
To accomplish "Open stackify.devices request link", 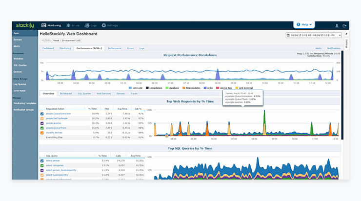I will [54, 133].
